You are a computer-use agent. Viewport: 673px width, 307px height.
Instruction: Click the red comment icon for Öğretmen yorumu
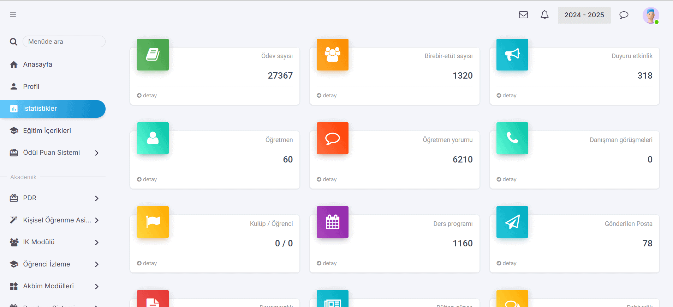(333, 138)
